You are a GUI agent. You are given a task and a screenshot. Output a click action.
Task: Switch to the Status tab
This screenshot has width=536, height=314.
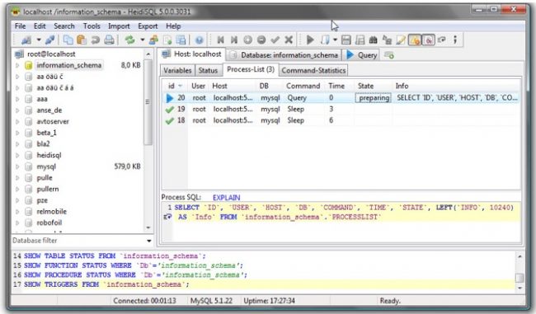click(x=208, y=70)
